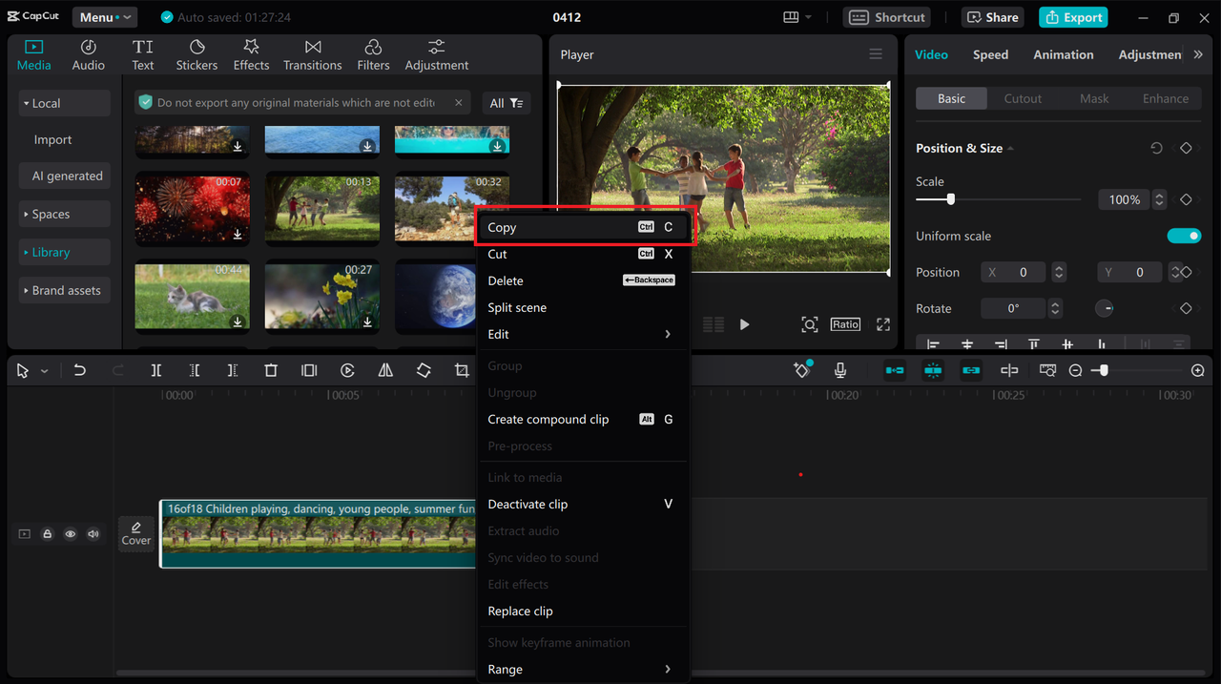This screenshot has height=684, width=1221.
Task: Open the Menu dropdown
Action: point(104,17)
